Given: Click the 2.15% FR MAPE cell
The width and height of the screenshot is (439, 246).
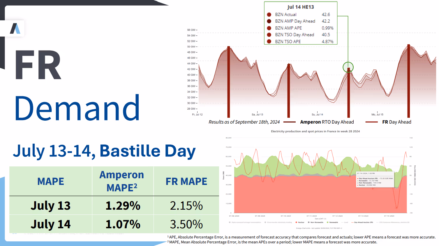Looking at the screenshot, I should [186, 206].
